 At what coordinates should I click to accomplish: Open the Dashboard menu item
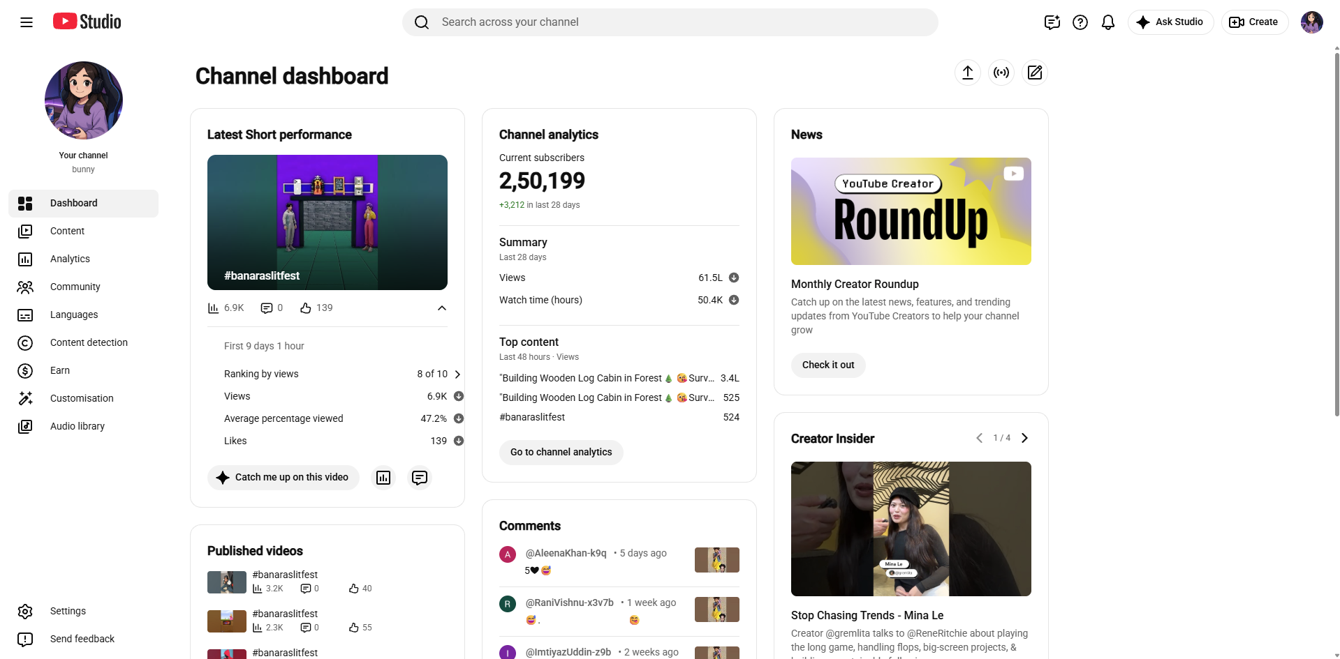click(x=84, y=204)
